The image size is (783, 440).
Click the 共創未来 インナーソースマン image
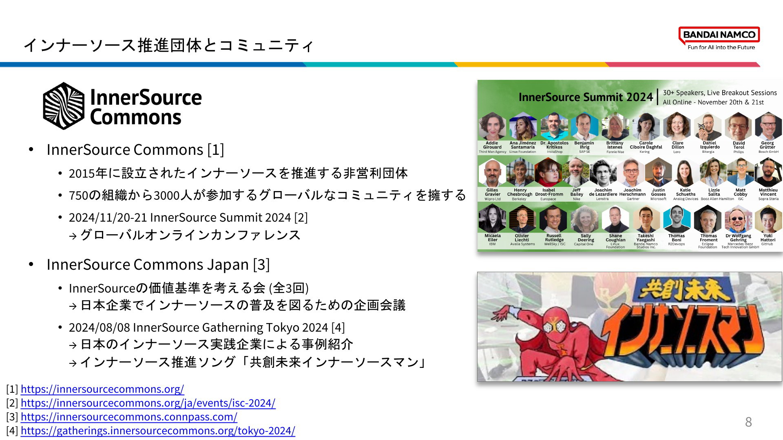click(x=630, y=327)
